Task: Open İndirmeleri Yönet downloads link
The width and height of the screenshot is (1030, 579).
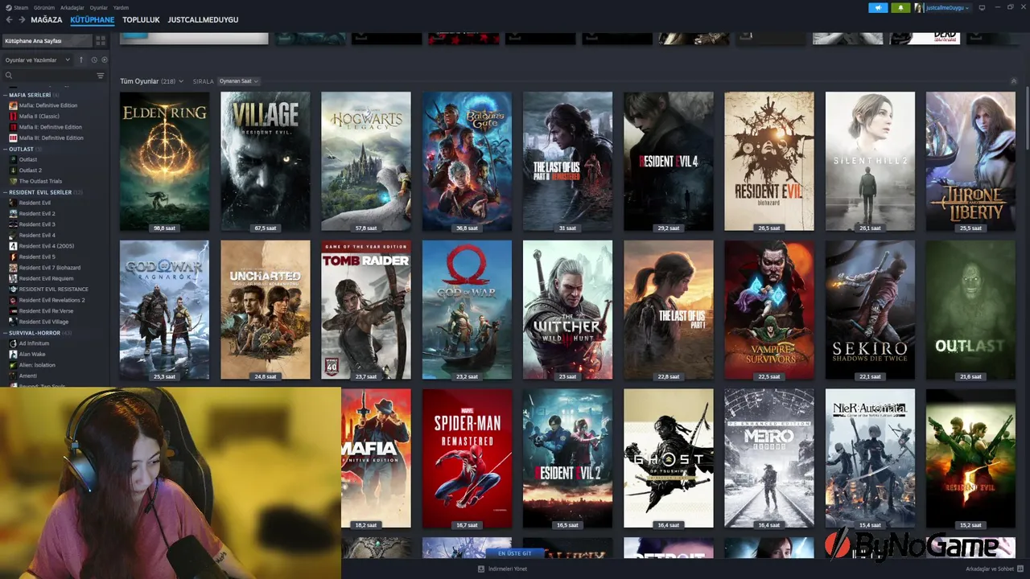Action: 508,569
